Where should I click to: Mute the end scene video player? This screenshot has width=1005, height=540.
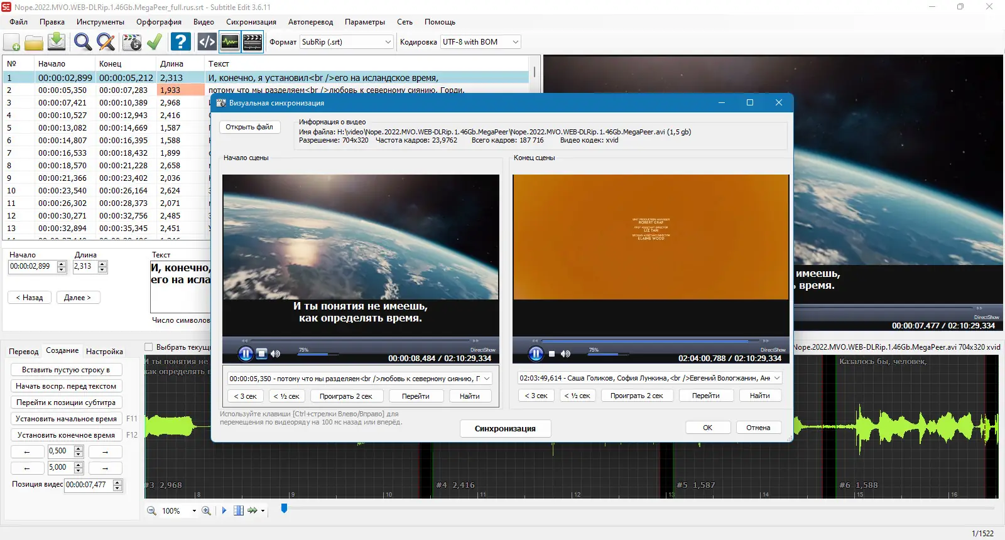point(565,354)
